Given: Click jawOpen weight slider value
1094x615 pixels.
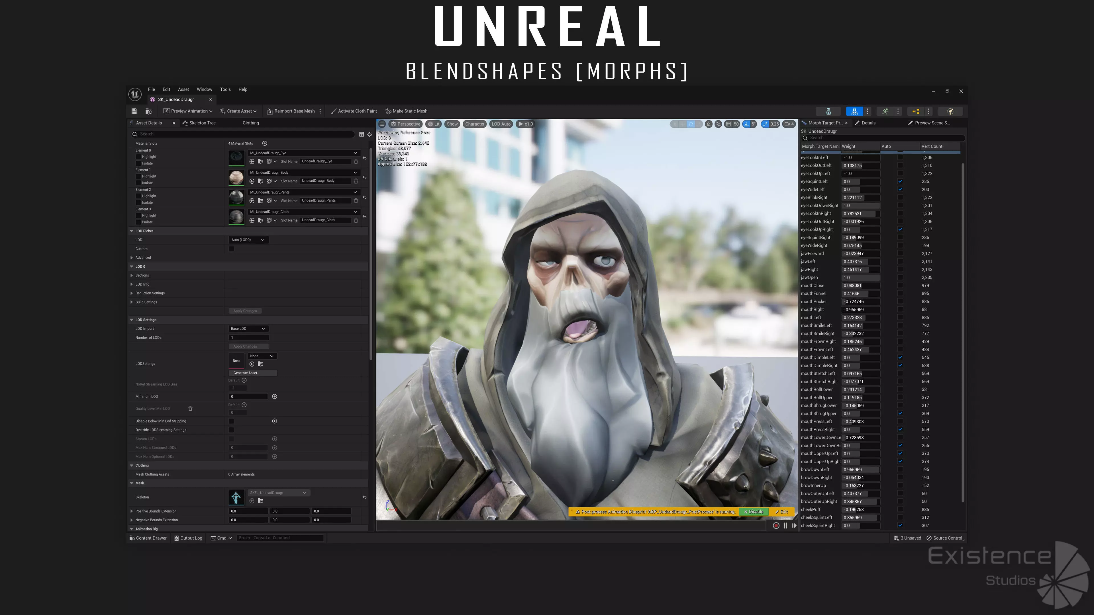Looking at the screenshot, I should pos(860,278).
